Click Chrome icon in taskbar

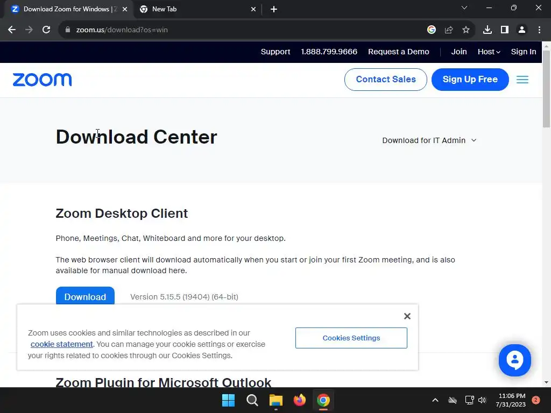pyautogui.click(x=323, y=400)
